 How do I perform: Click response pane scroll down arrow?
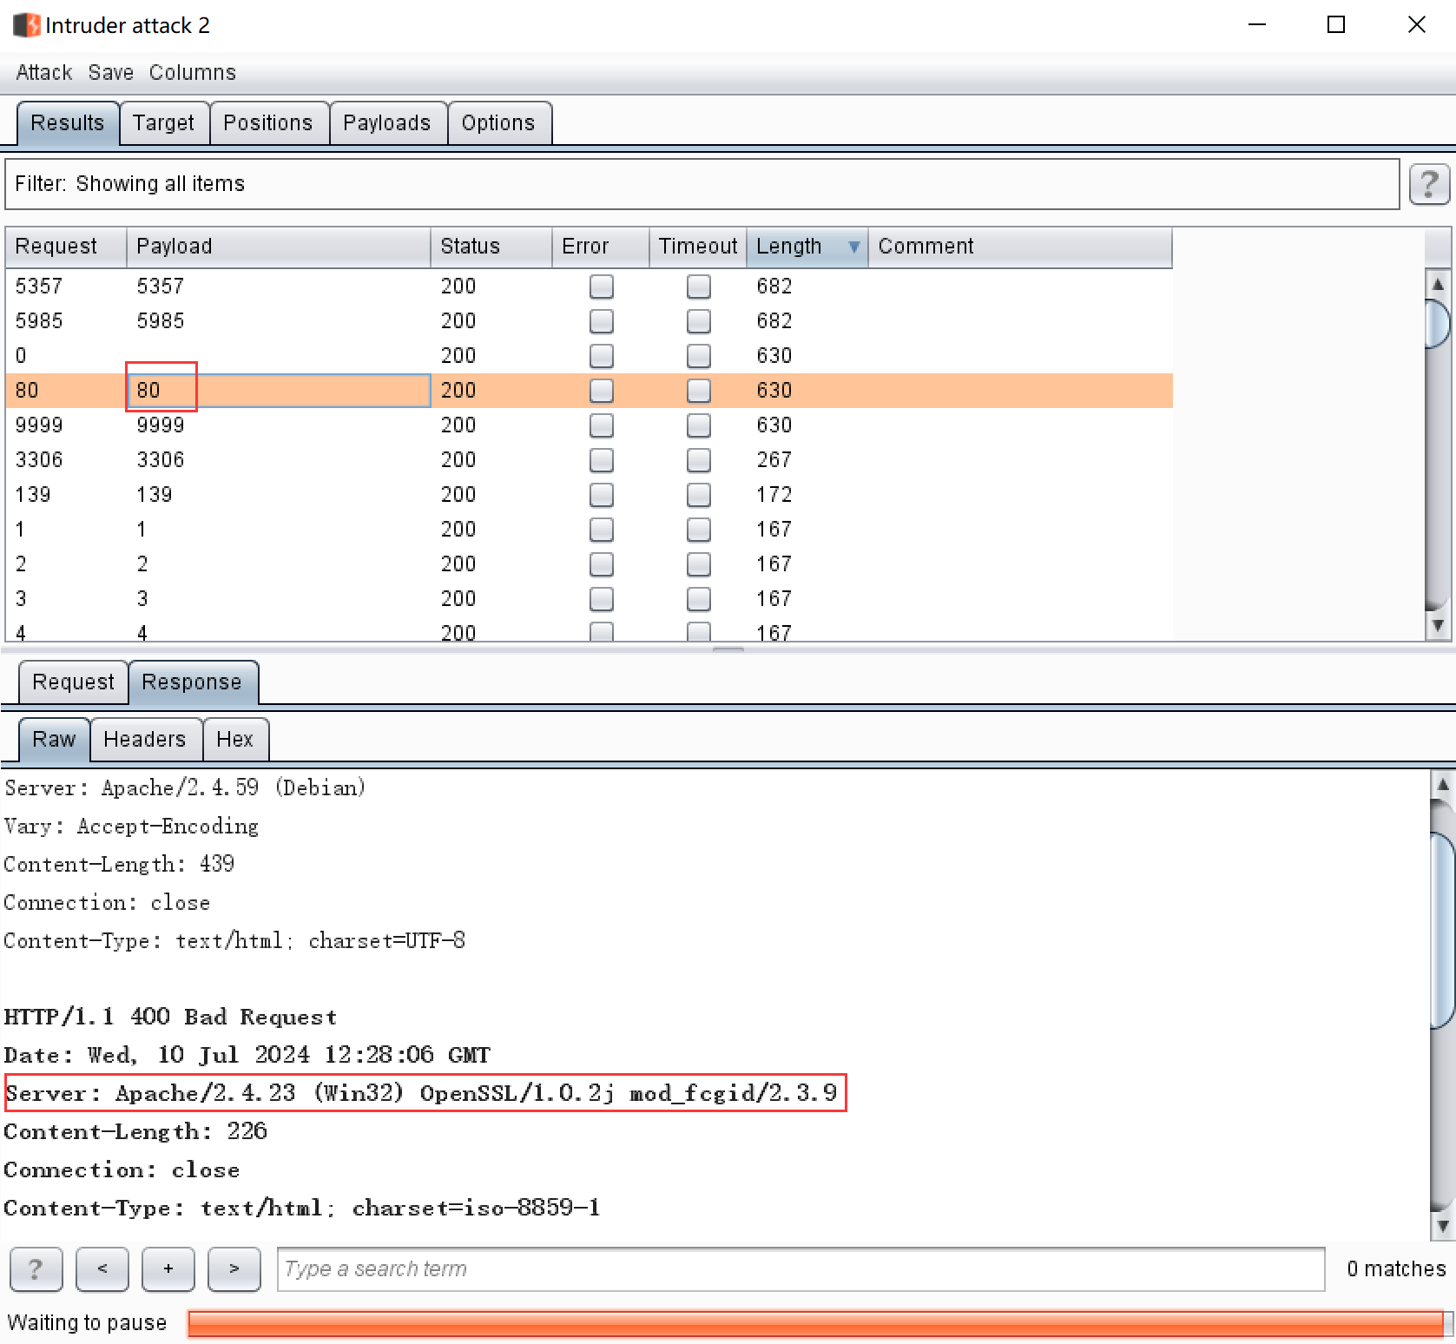(1442, 1227)
